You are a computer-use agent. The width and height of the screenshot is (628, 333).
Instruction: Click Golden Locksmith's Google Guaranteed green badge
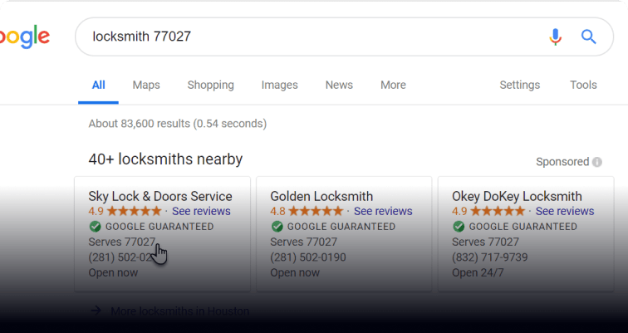click(x=277, y=227)
